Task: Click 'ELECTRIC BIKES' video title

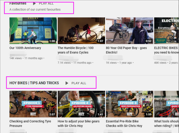Action: (167, 50)
